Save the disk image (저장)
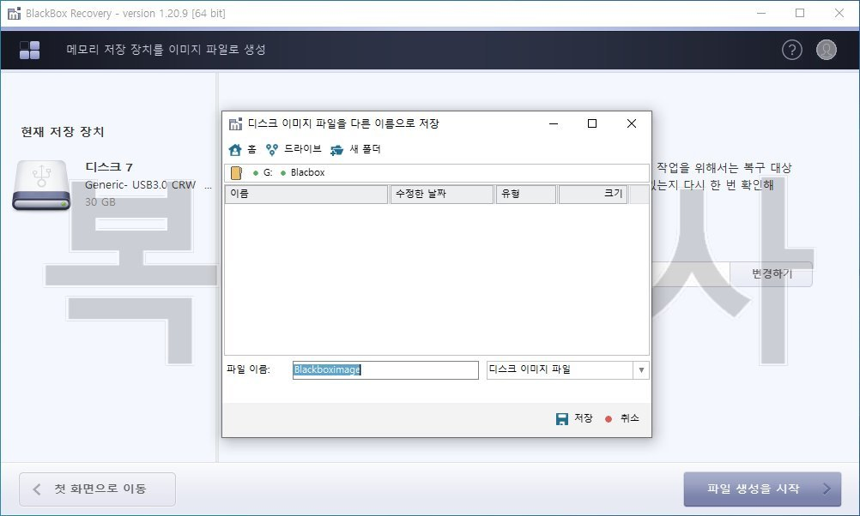This screenshot has width=860, height=516. click(574, 418)
